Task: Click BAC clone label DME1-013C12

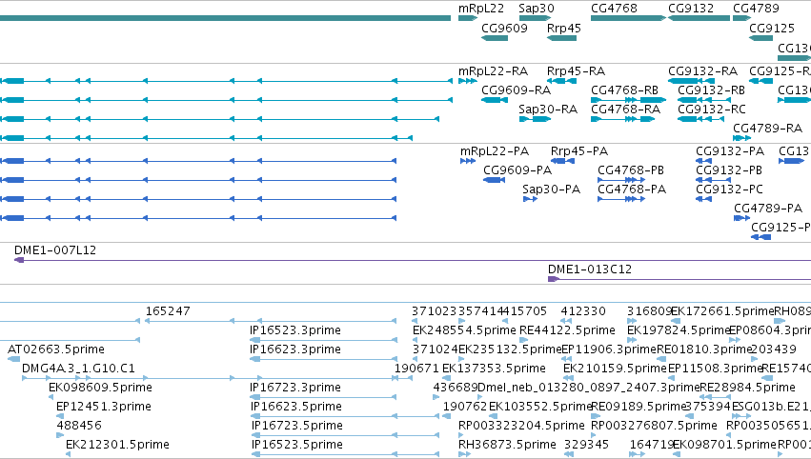Action: point(590,269)
